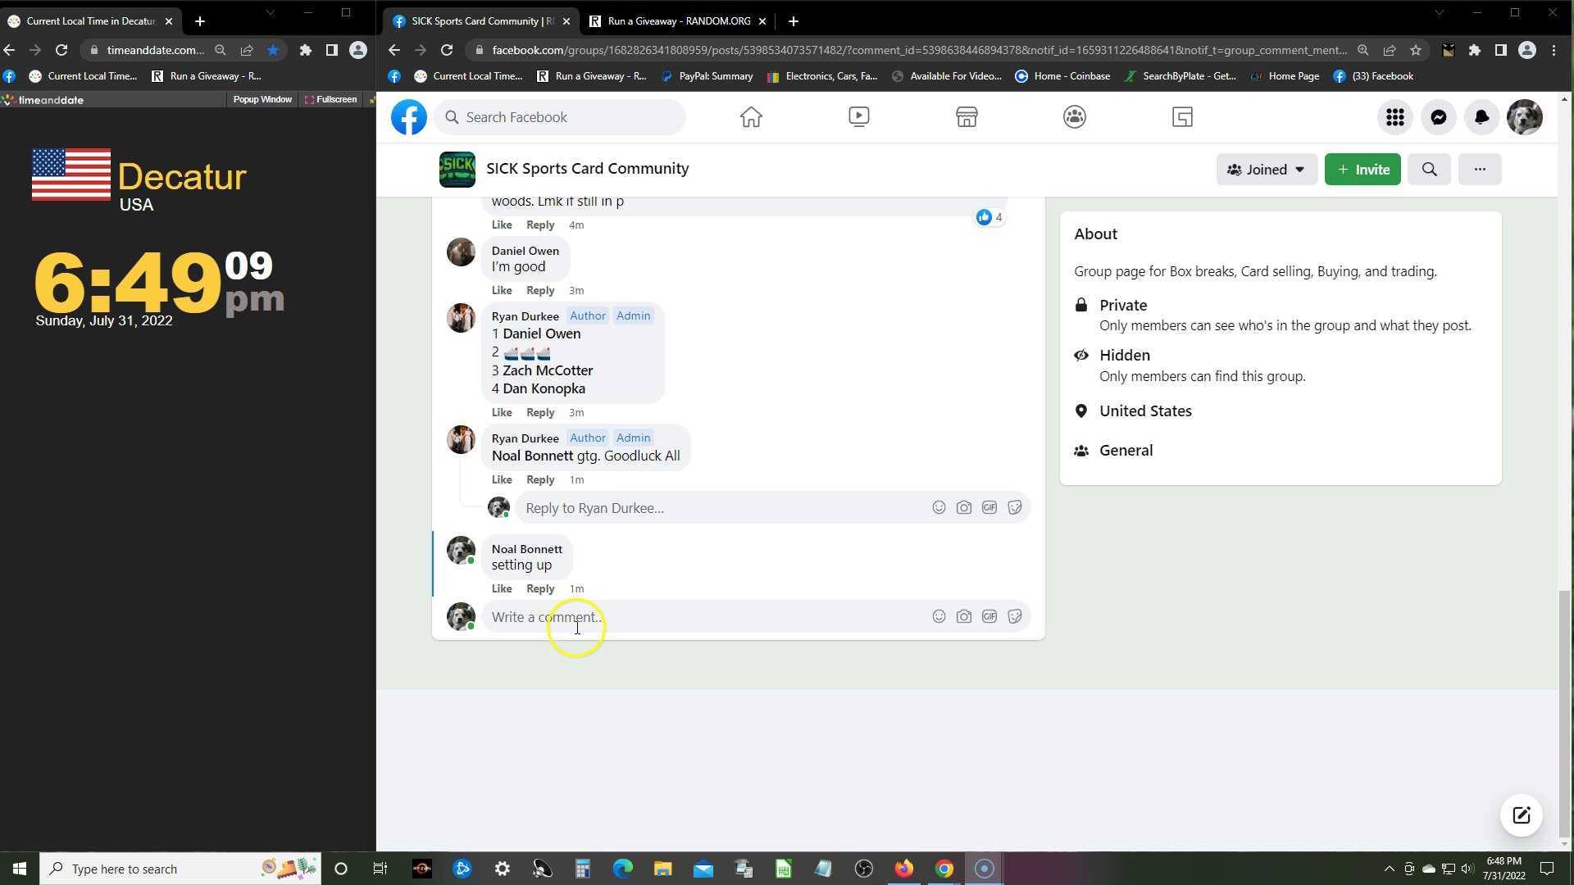Open PayPal: Summary bookmark
The height and width of the screenshot is (885, 1574).
click(707, 76)
